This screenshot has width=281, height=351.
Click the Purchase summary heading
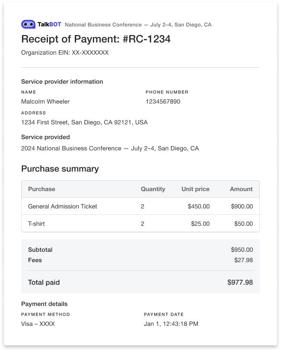[60, 169]
